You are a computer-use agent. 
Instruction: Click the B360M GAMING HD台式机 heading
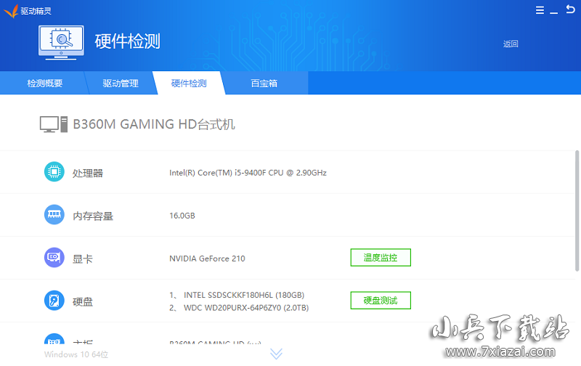tap(154, 124)
